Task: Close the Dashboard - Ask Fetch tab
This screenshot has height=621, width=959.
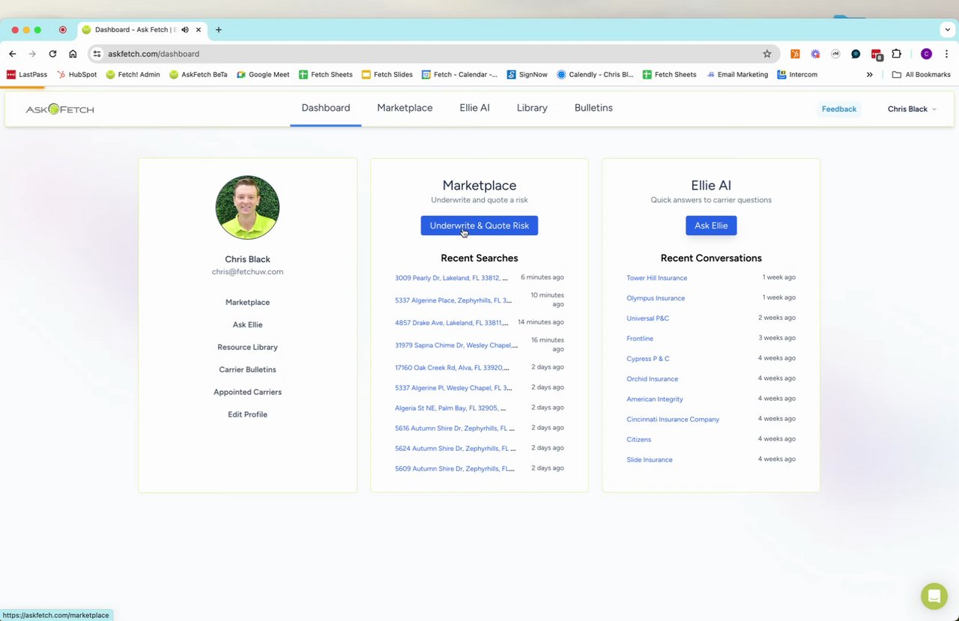Action: tap(199, 30)
